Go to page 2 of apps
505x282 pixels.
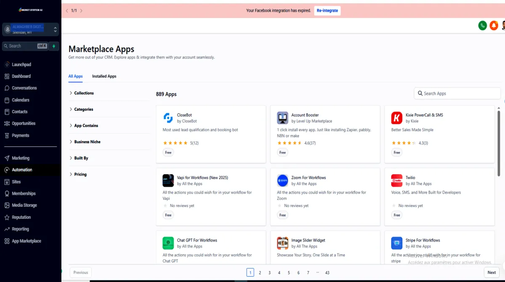click(260, 272)
